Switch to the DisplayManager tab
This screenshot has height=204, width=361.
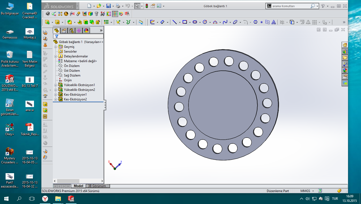(86, 31)
